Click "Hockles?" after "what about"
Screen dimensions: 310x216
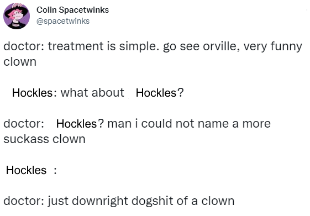[160, 93]
